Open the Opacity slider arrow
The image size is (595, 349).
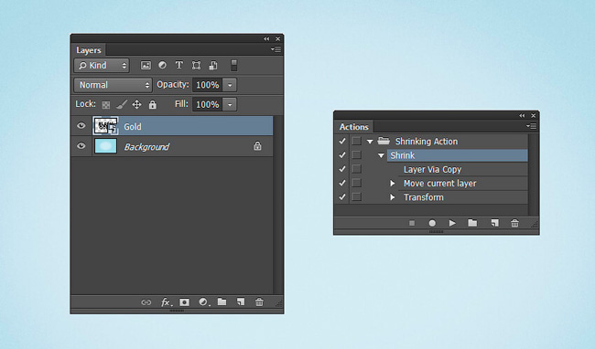click(x=230, y=85)
